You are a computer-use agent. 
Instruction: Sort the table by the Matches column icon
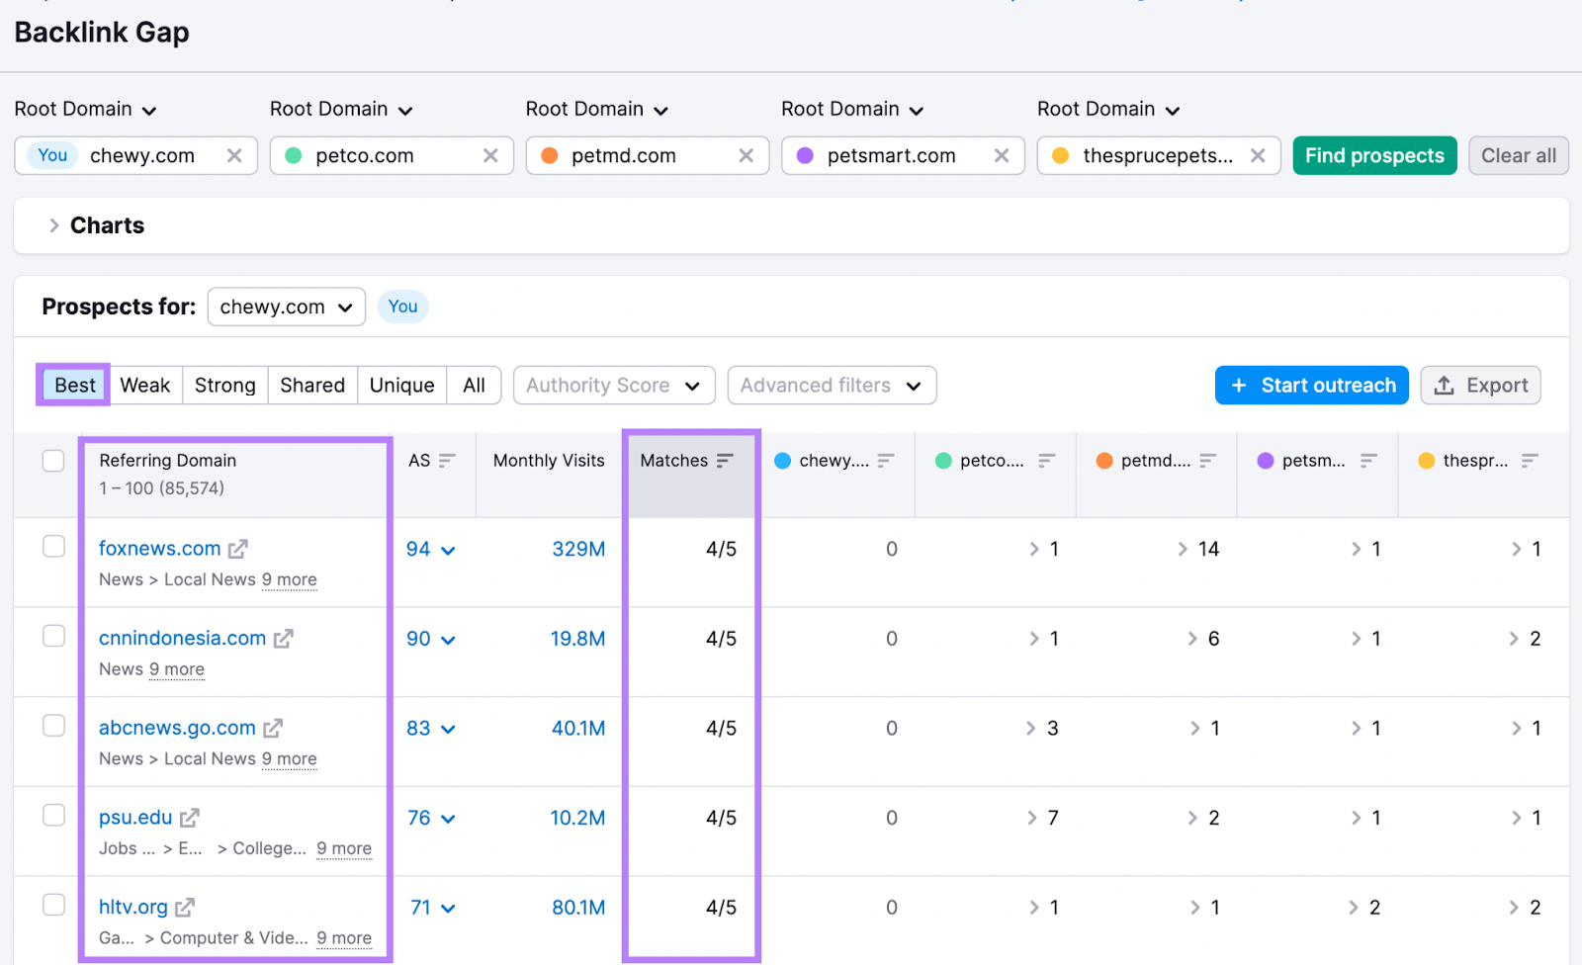(726, 459)
